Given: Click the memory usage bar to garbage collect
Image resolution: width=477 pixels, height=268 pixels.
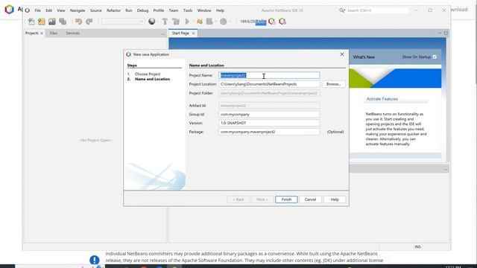Looking at the screenshot, I should click(253, 22).
